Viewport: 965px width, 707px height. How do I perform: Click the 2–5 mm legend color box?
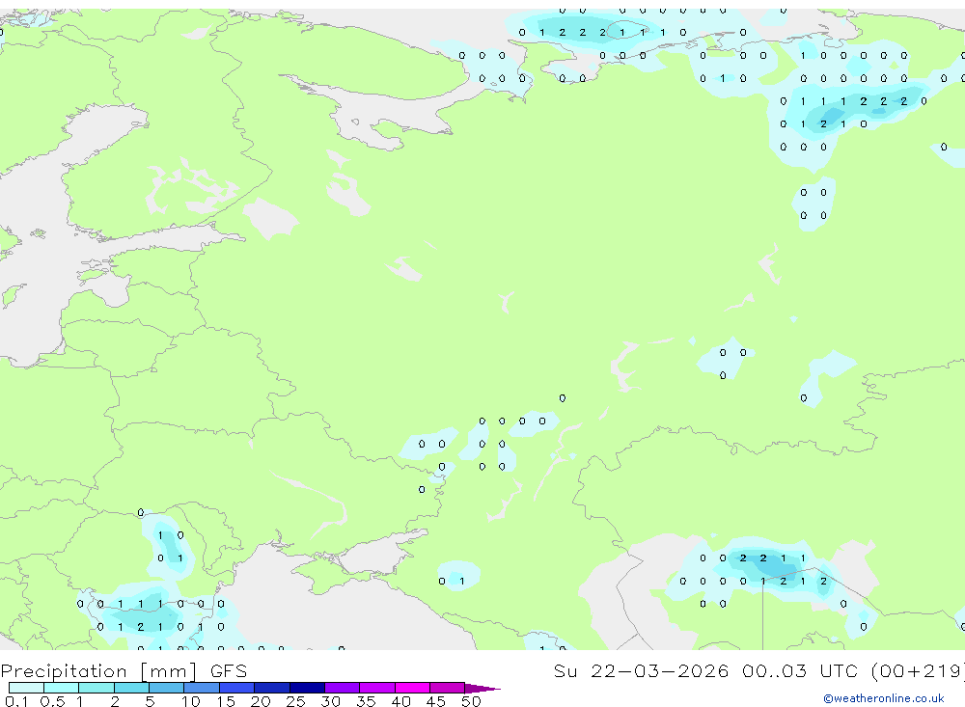click(x=131, y=688)
